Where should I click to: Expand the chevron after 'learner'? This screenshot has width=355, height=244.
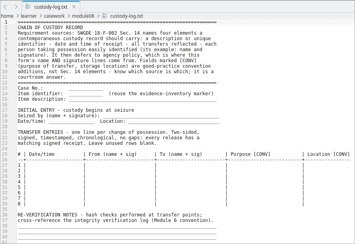point(41,16)
